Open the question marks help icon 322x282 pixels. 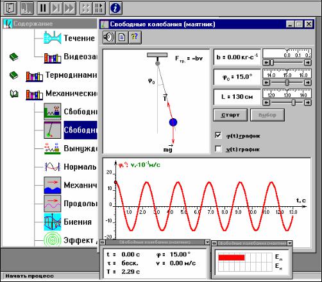click(135, 37)
